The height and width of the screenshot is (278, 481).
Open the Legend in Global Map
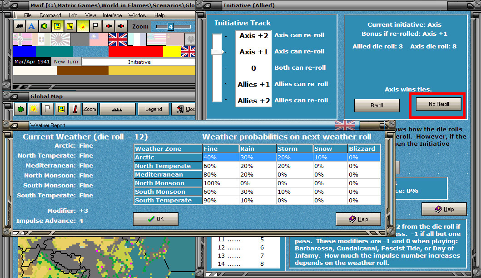point(154,109)
